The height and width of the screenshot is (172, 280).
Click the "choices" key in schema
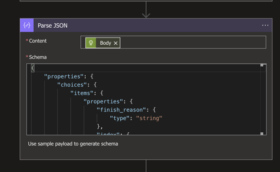point(72,85)
